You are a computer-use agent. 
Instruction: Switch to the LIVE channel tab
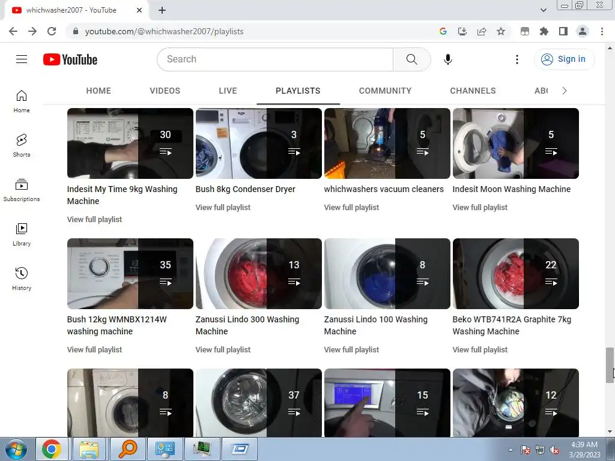tap(228, 91)
